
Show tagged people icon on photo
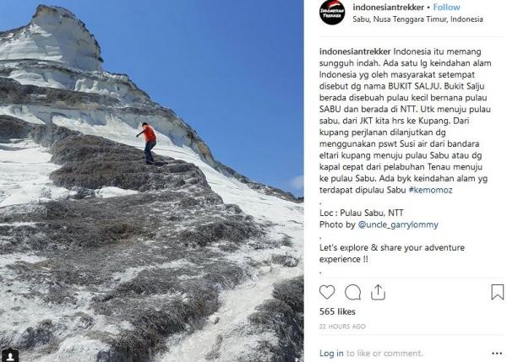[10, 356]
